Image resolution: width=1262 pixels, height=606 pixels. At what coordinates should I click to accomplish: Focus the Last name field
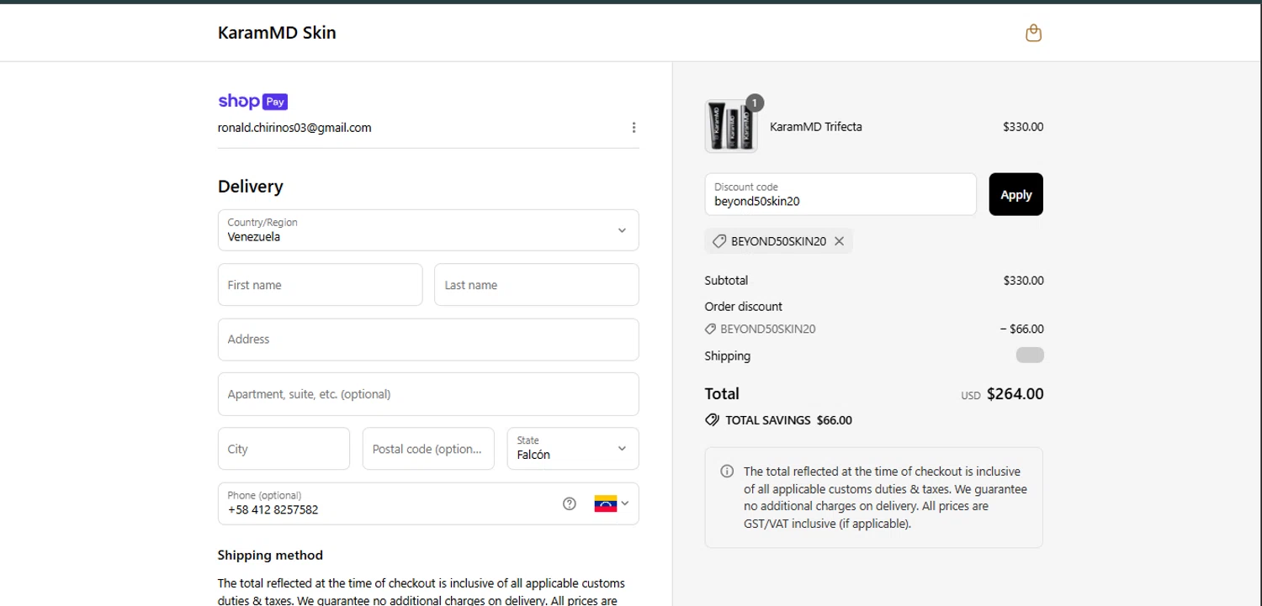click(x=537, y=285)
